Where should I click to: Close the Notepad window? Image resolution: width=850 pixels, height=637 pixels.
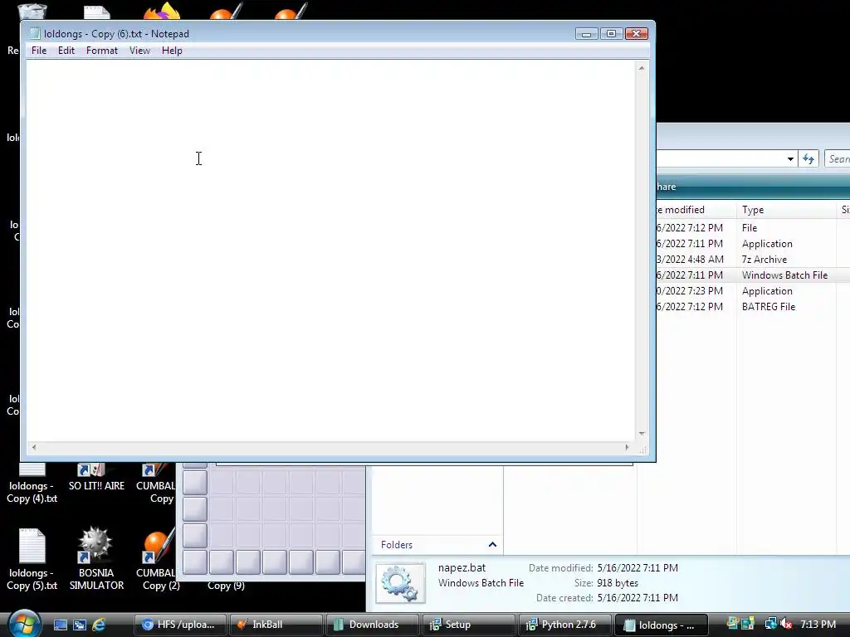[637, 33]
